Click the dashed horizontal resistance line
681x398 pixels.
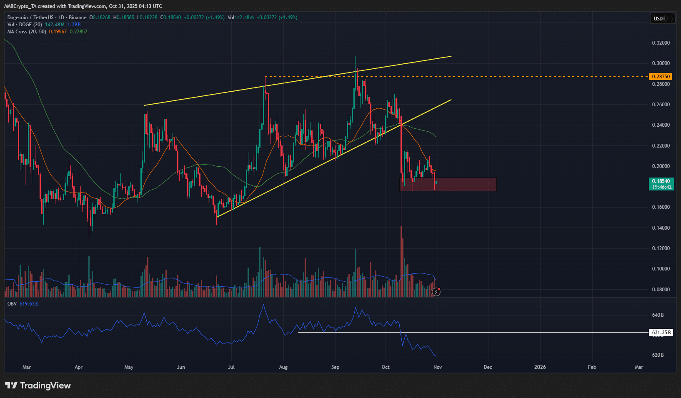coord(521,77)
